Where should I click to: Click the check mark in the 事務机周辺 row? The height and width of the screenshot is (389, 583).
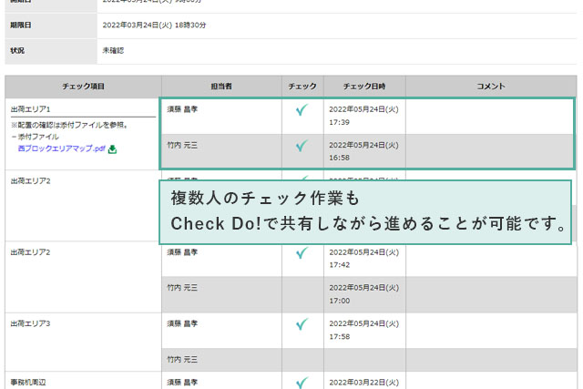point(302,383)
